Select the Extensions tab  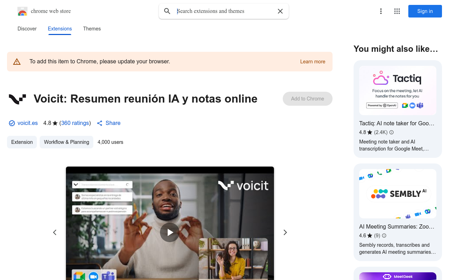pyautogui.click(x=60, y=29)
